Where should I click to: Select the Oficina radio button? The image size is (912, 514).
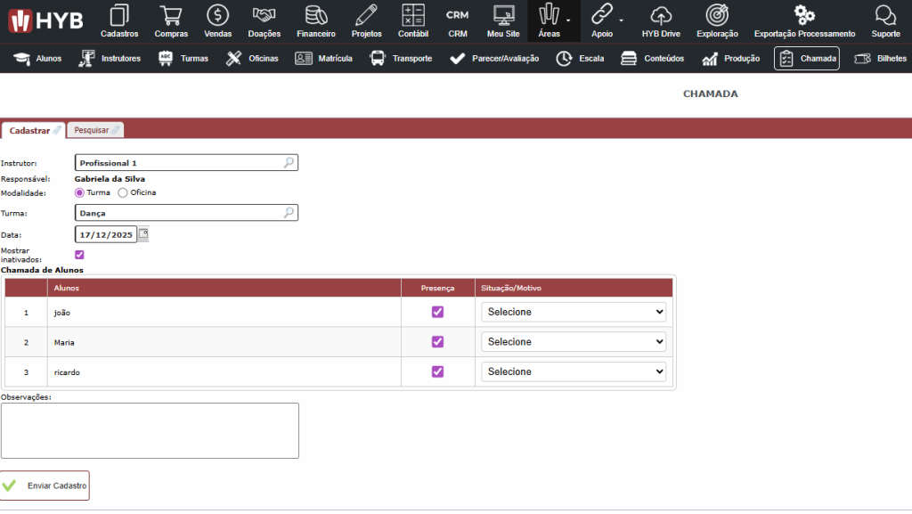(123, 192)
